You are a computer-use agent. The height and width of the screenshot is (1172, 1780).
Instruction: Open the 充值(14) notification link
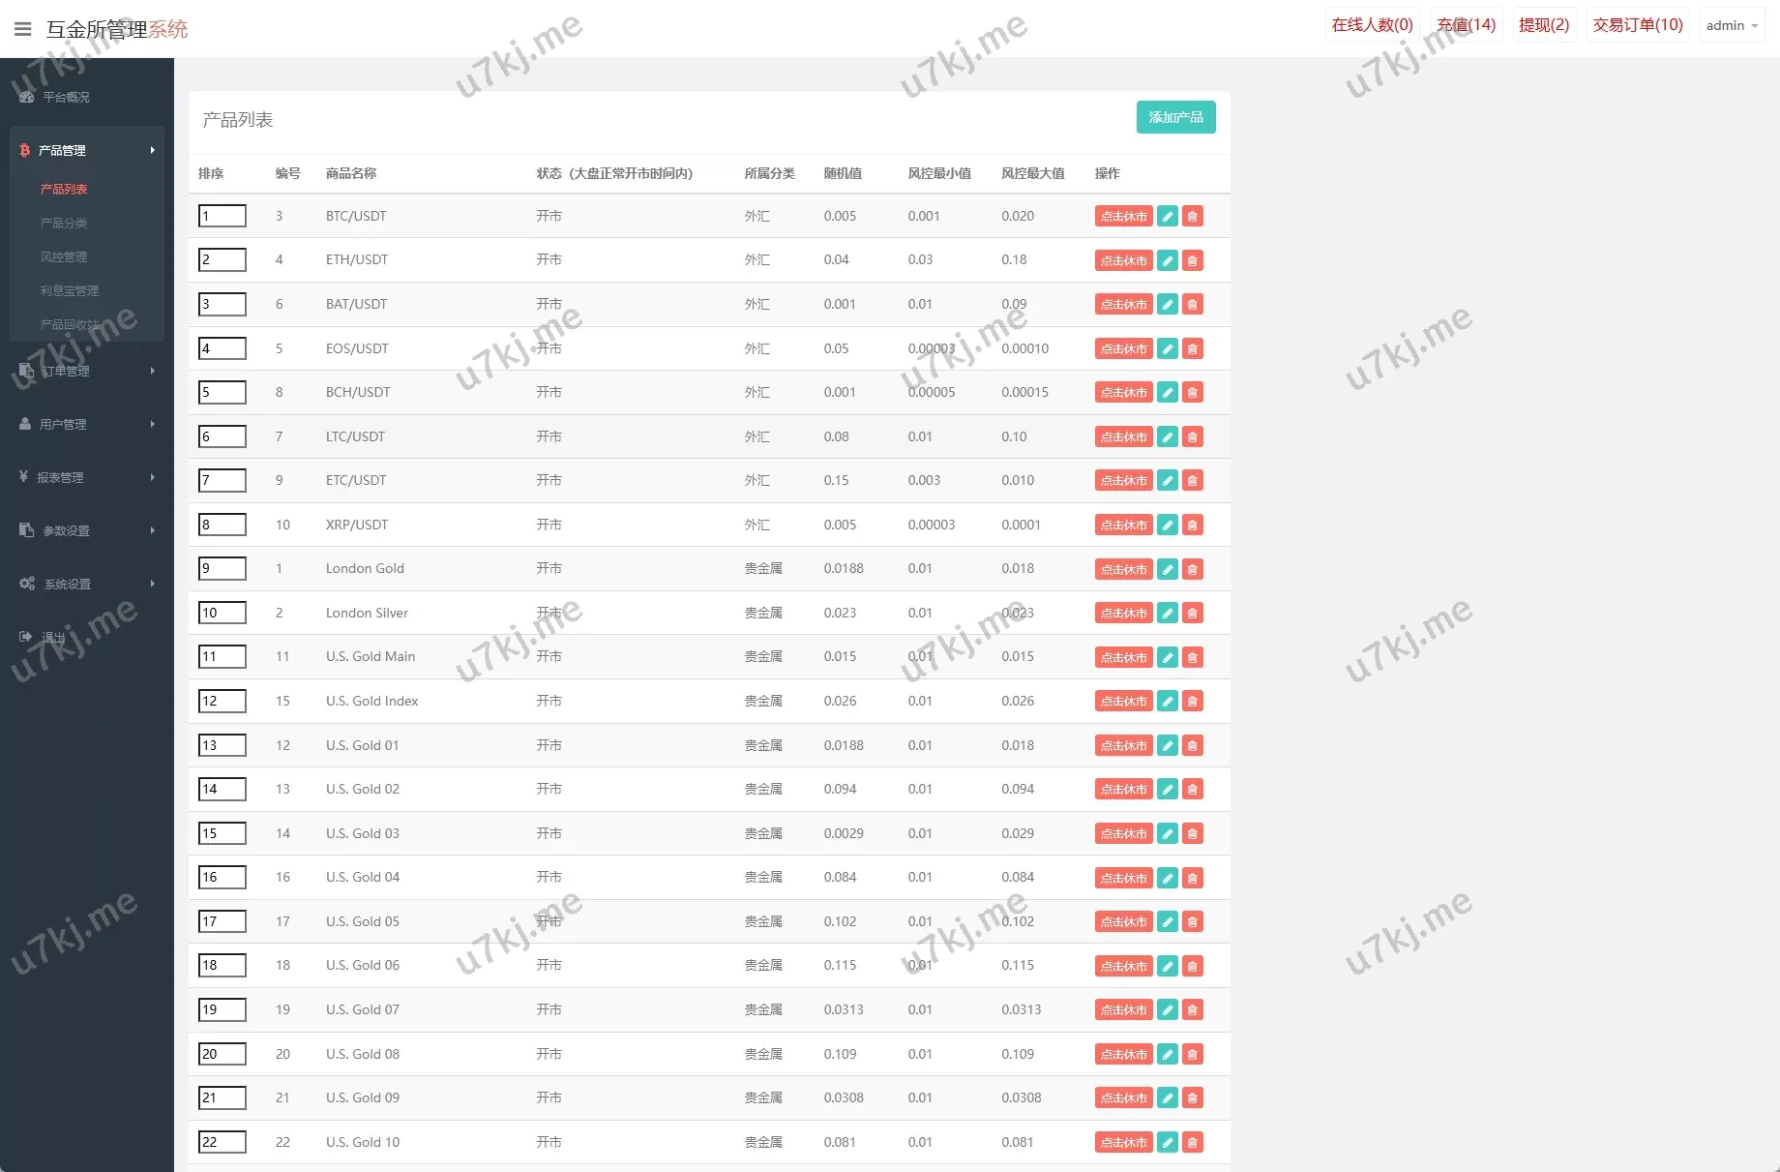(1466, 25)
